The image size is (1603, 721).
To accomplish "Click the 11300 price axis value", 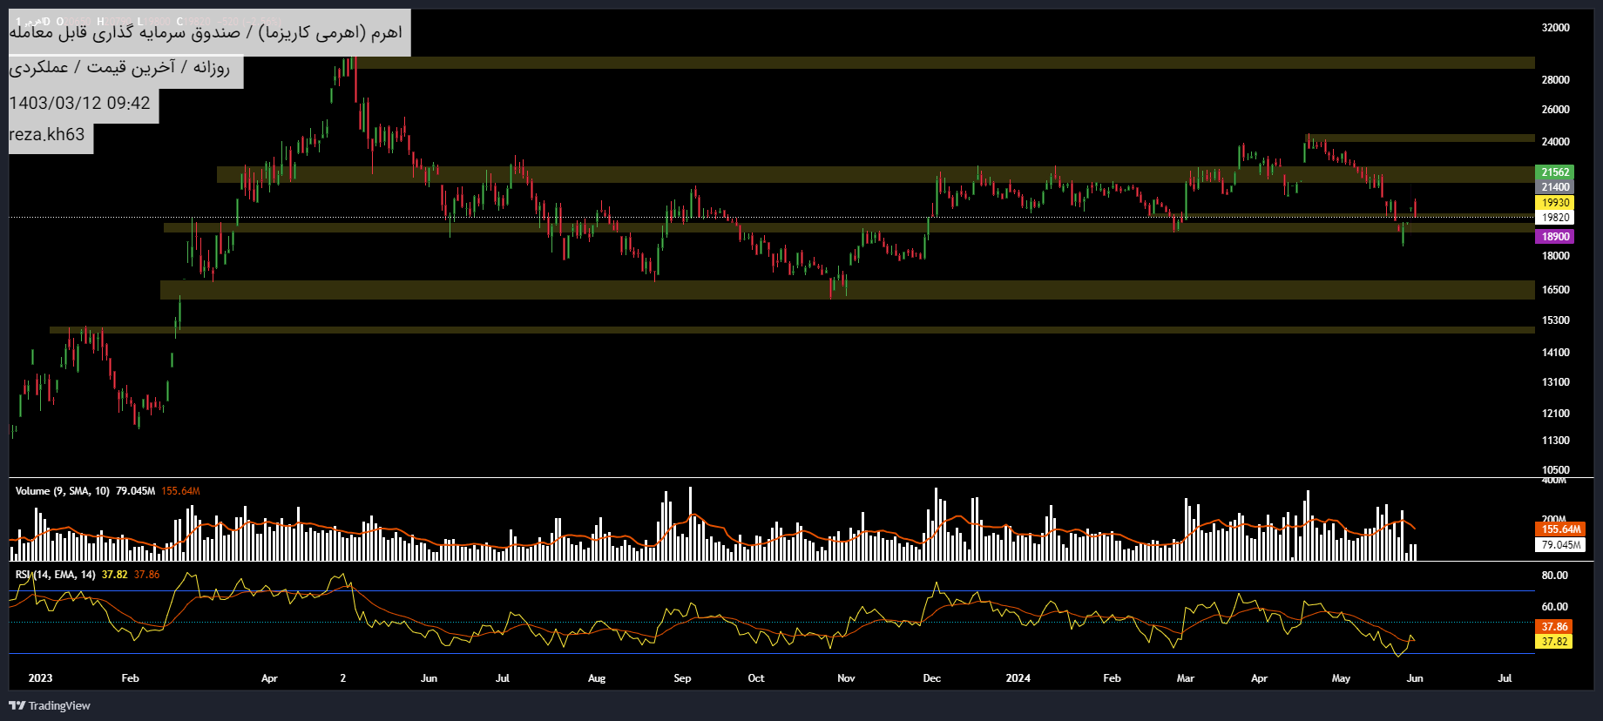I will [1555, 441].
